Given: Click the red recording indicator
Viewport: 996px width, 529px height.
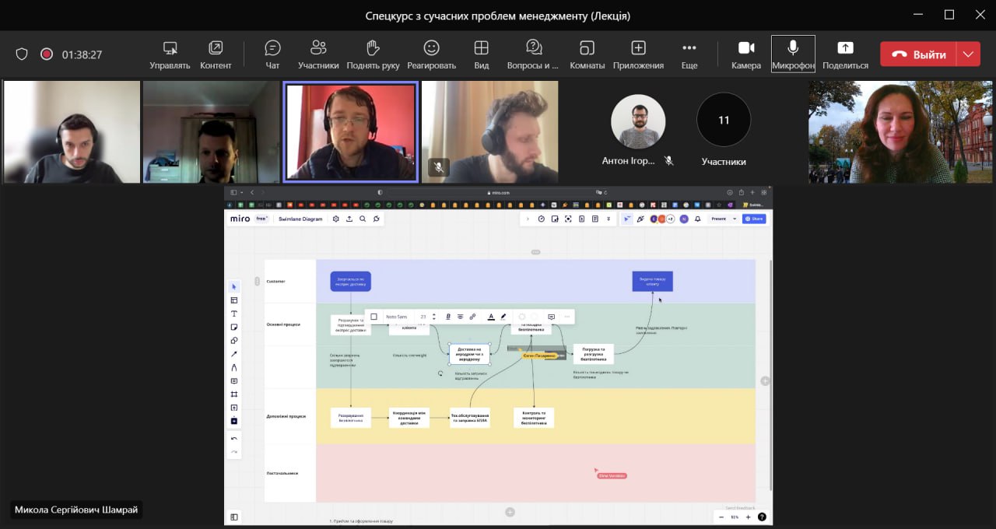Looking at the screenshot, I should 47,54.
